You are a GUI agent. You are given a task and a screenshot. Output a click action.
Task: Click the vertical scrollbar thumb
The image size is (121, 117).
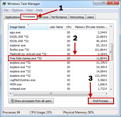111,52
